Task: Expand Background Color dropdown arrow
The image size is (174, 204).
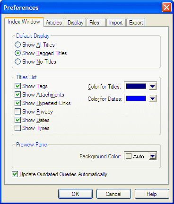Action: [x=153, y=156]
